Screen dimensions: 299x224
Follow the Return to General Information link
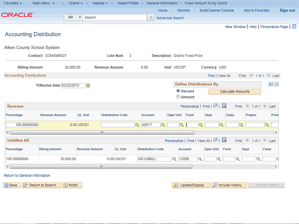pos(27,175)
